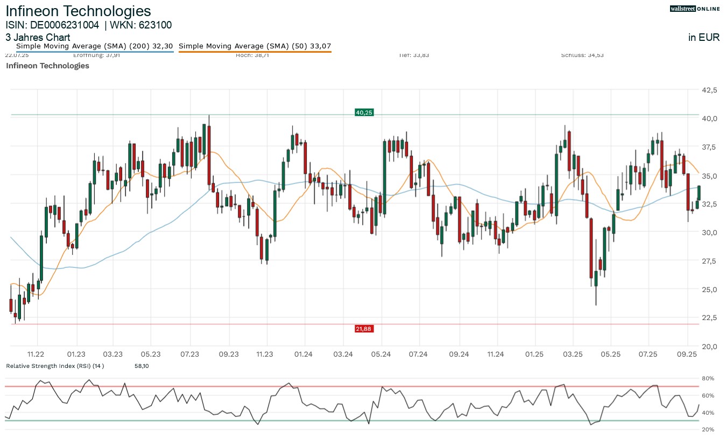Click the small bold Infineon Technologies chart label
Image resolution: width=726 pixels, height=447 pixels.
pyautogui.click(x=47, y=66)
